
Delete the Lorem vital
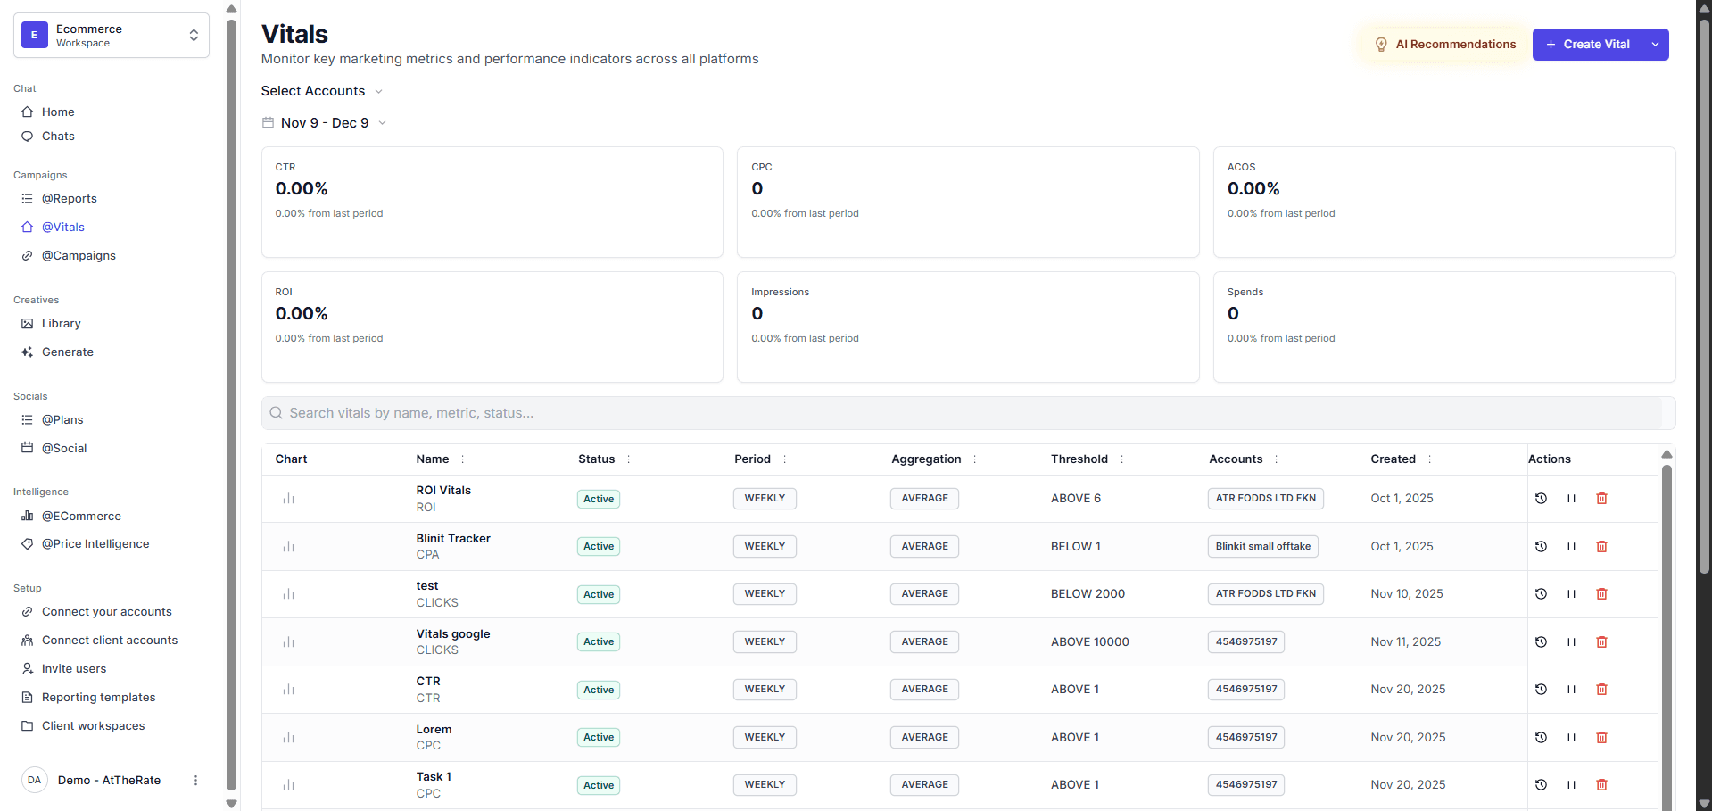tap(1601, 738)
